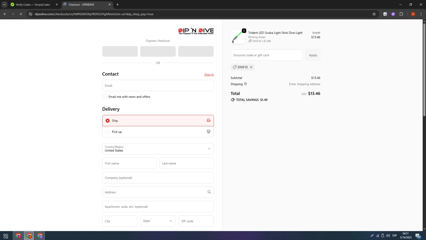This screenshot has width=426, height=240.
Task: Open Windows Task View on taskbar
Action: [x=6, y=236]
